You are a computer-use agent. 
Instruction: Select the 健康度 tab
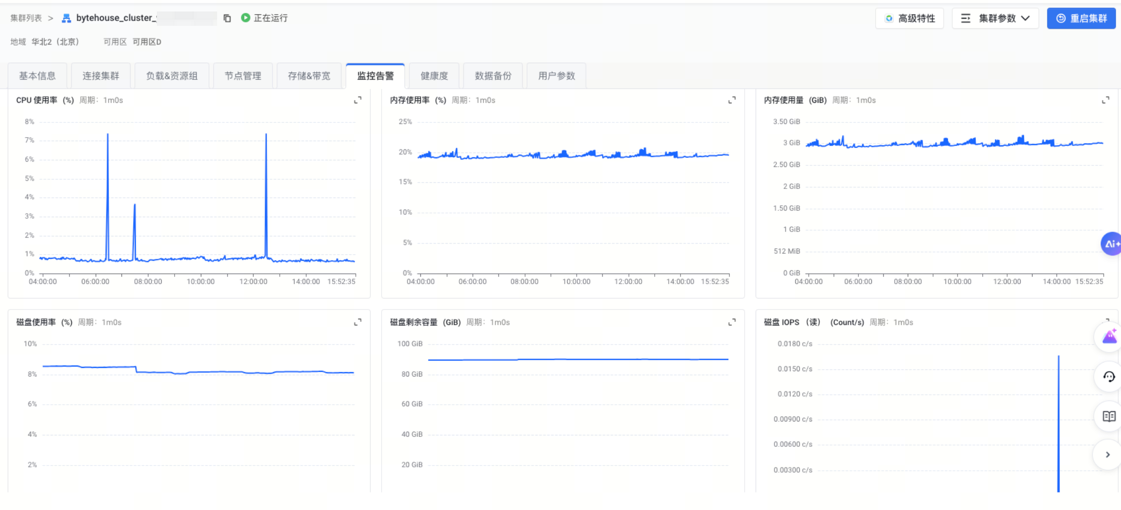(434, 76)
